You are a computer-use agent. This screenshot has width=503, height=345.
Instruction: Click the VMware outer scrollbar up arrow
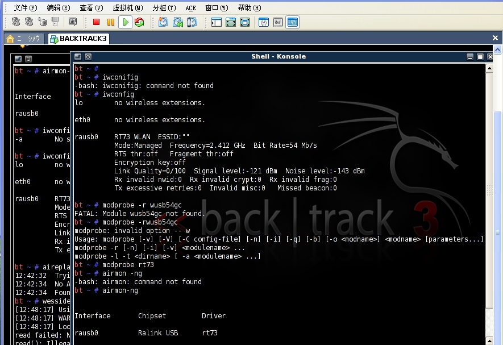click(x=497, y=50)
